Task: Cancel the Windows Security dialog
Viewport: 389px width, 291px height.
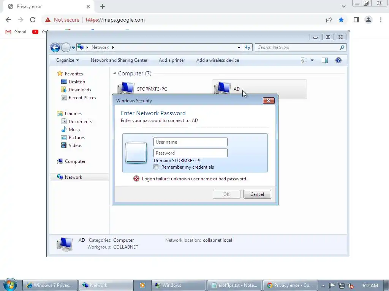Action: click(257, 194)
